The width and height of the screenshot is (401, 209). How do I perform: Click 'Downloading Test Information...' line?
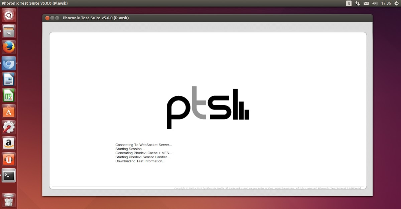[140, 161]
